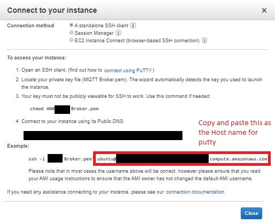Close the dialog with the X icon
Viewport: 275px width, 223px height.
[264, 11]
